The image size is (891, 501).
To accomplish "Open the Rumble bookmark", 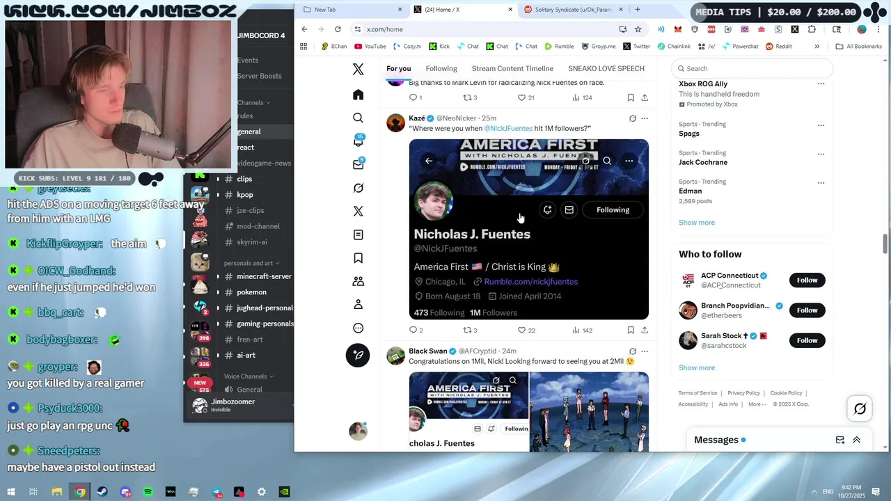I will click(x=559, y=47).
